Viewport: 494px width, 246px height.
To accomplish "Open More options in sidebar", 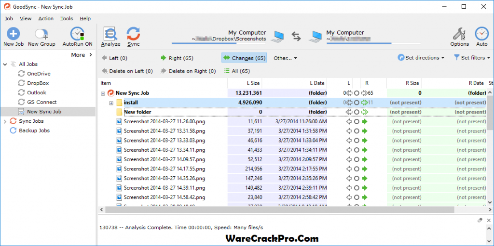I will (x=82, y=55).
